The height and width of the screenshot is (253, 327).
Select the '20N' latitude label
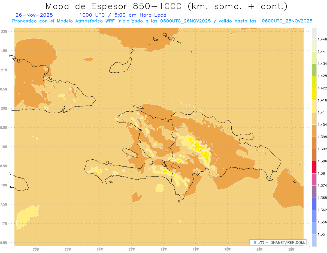pos(4,108)
